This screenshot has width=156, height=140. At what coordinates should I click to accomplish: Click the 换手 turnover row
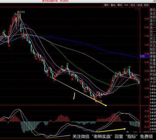point(153,67)
